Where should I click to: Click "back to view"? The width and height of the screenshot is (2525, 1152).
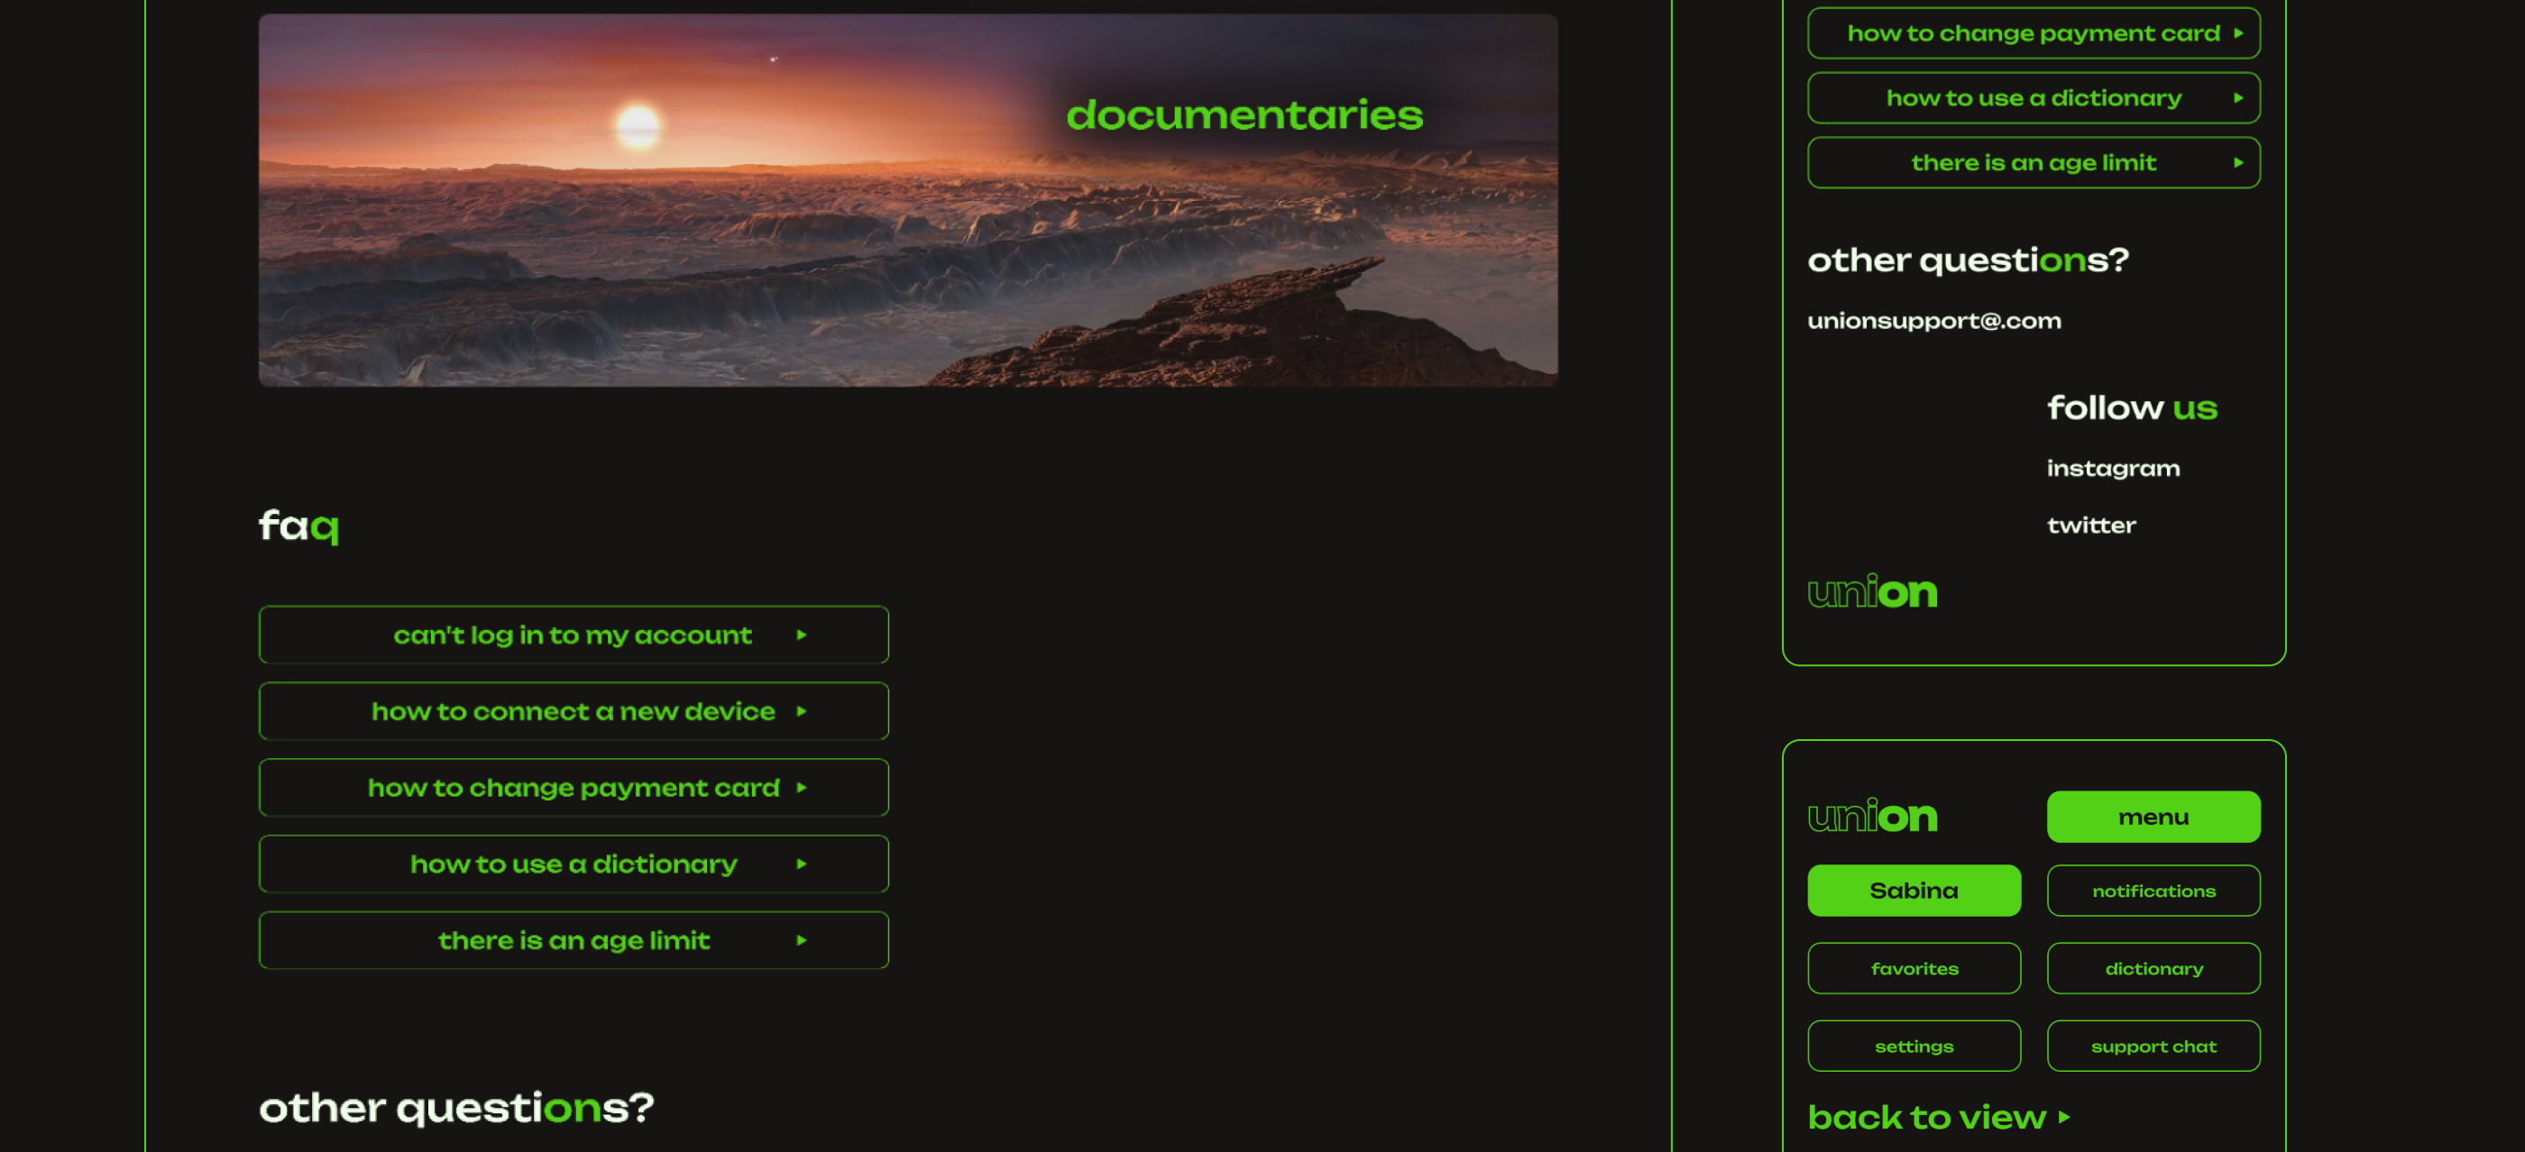click(1927, 1117)
